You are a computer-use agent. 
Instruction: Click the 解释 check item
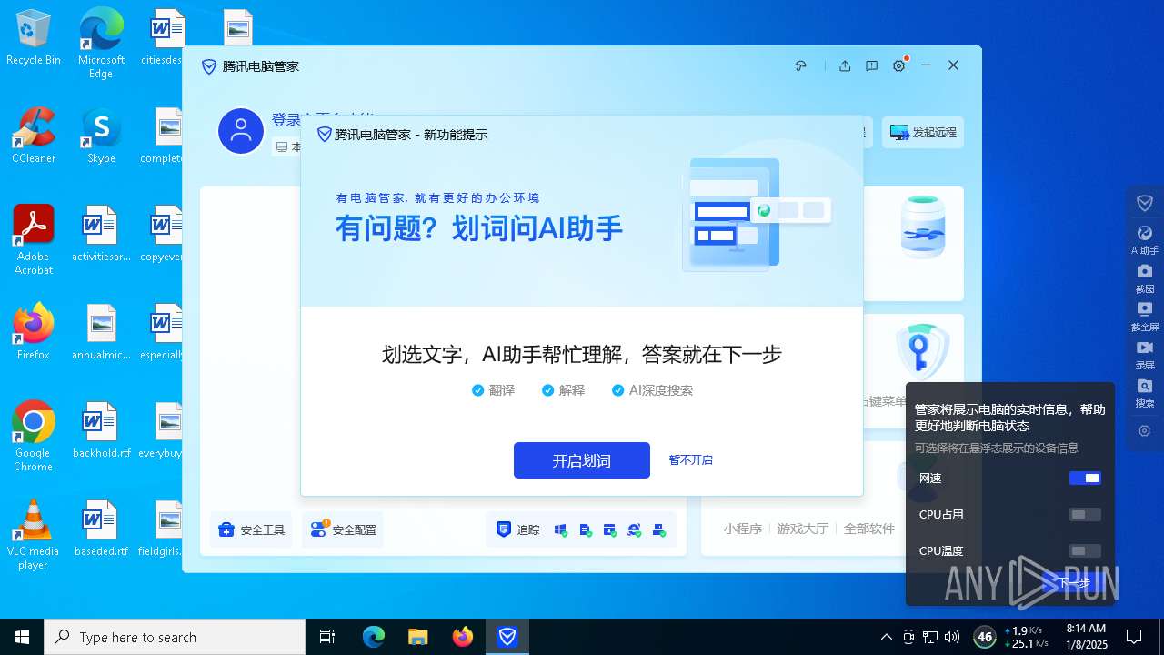point(564,390)
